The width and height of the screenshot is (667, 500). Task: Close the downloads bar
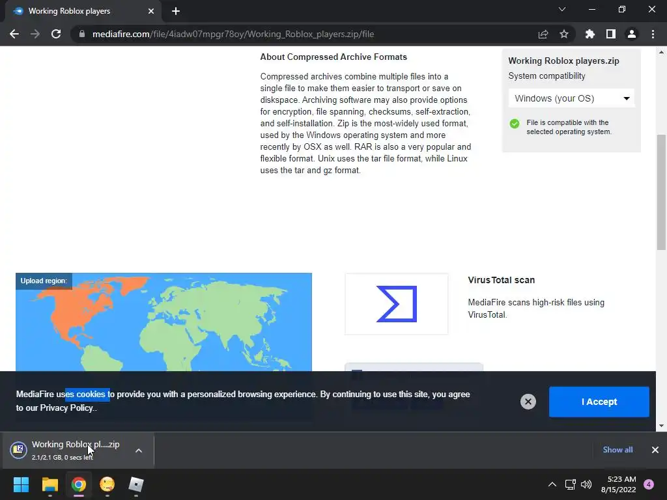point(655,450)
